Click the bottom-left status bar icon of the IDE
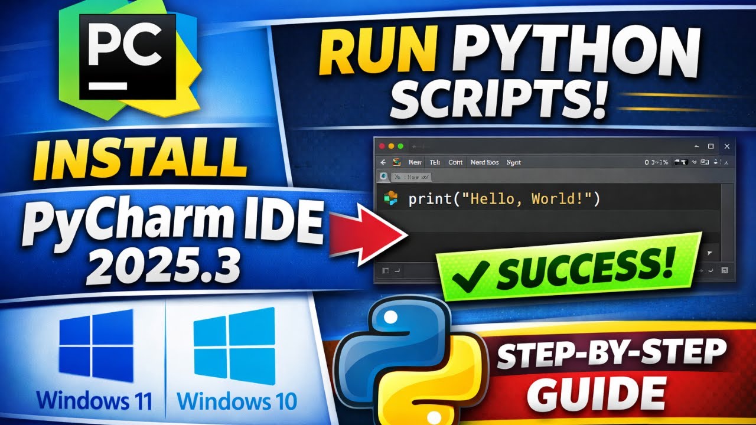The height and width of the screenshot is (425, 756). [x=386, y=270]
